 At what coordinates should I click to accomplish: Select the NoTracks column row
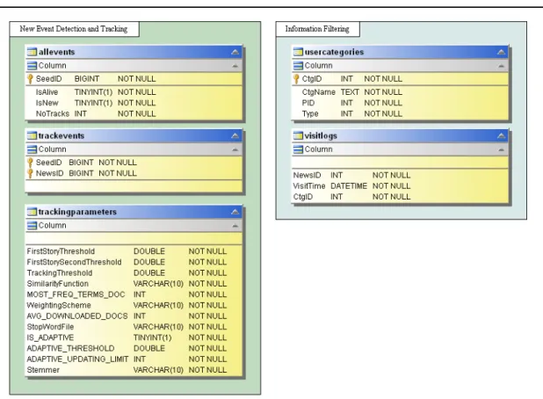tap(134, 113)
